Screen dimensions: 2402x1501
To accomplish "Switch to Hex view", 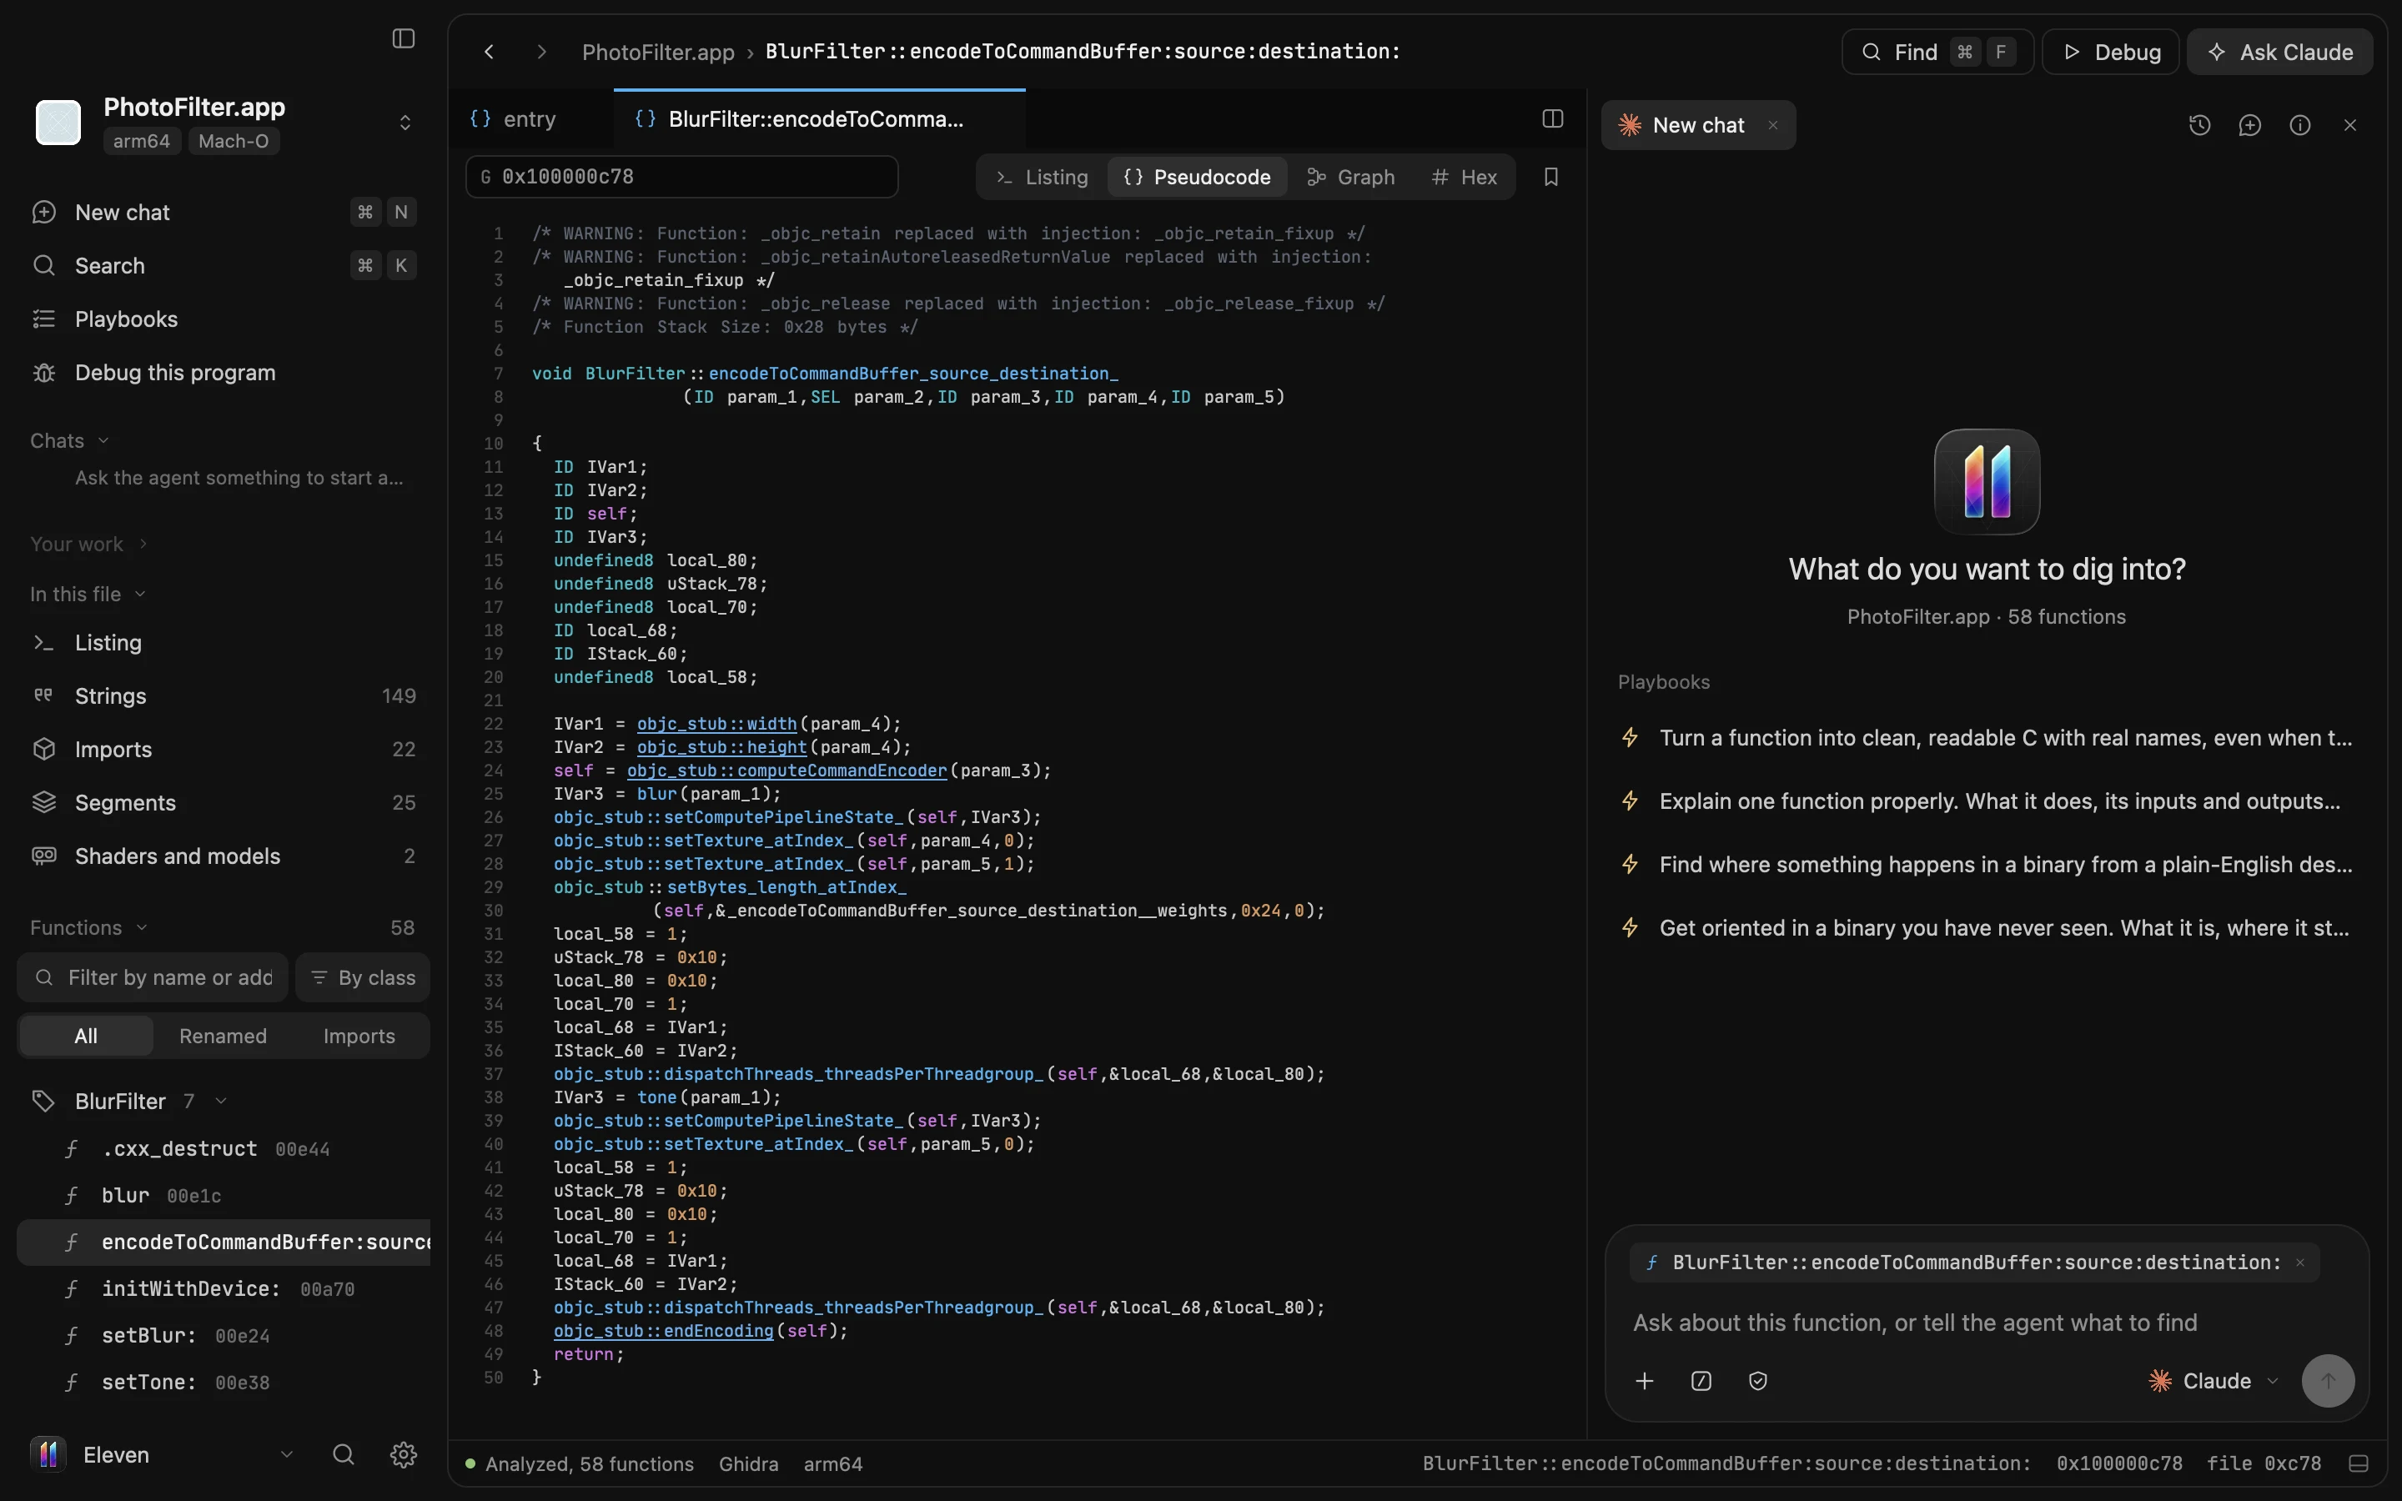I will [1464, 177].
